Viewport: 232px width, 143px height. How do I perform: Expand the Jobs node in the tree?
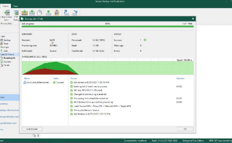point(3,36)
